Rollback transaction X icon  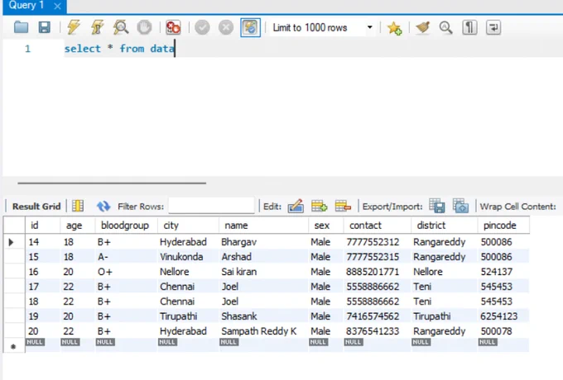tap(226, 27)
